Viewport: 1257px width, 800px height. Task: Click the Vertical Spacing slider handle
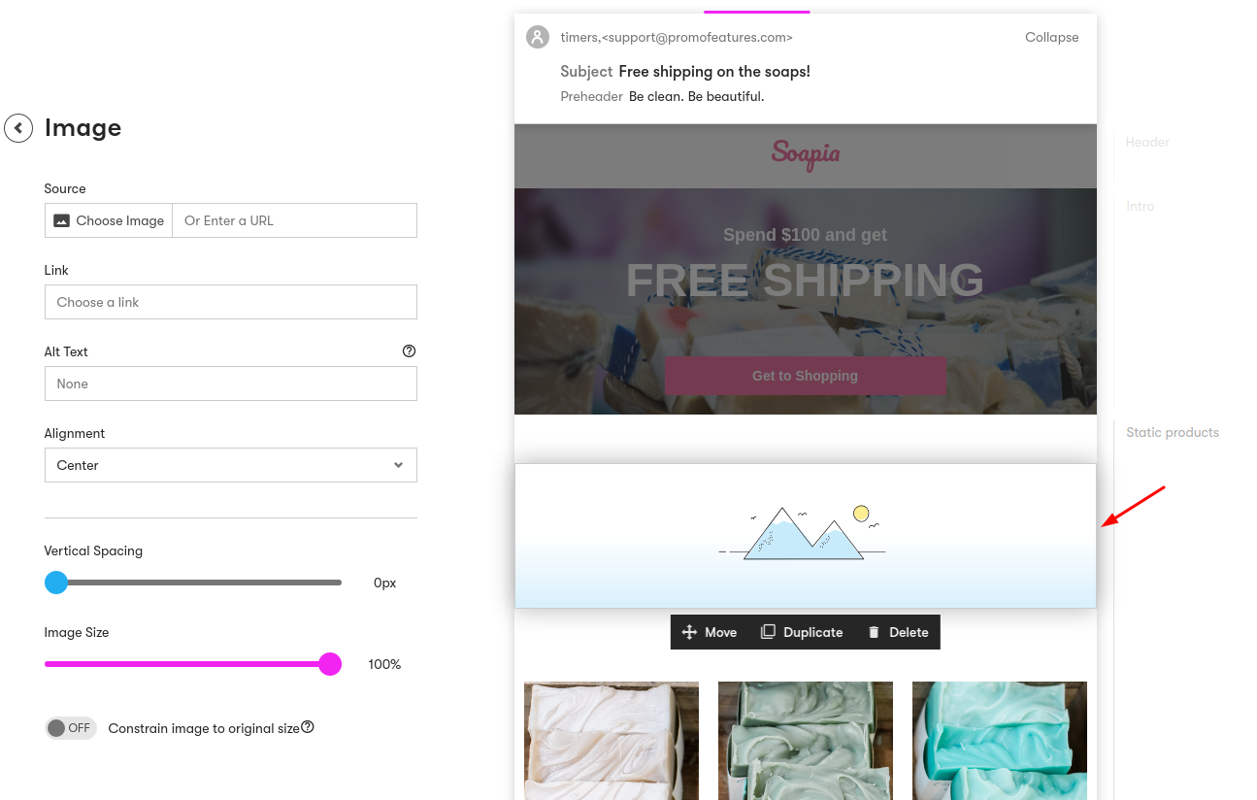(x=56, y=583)
